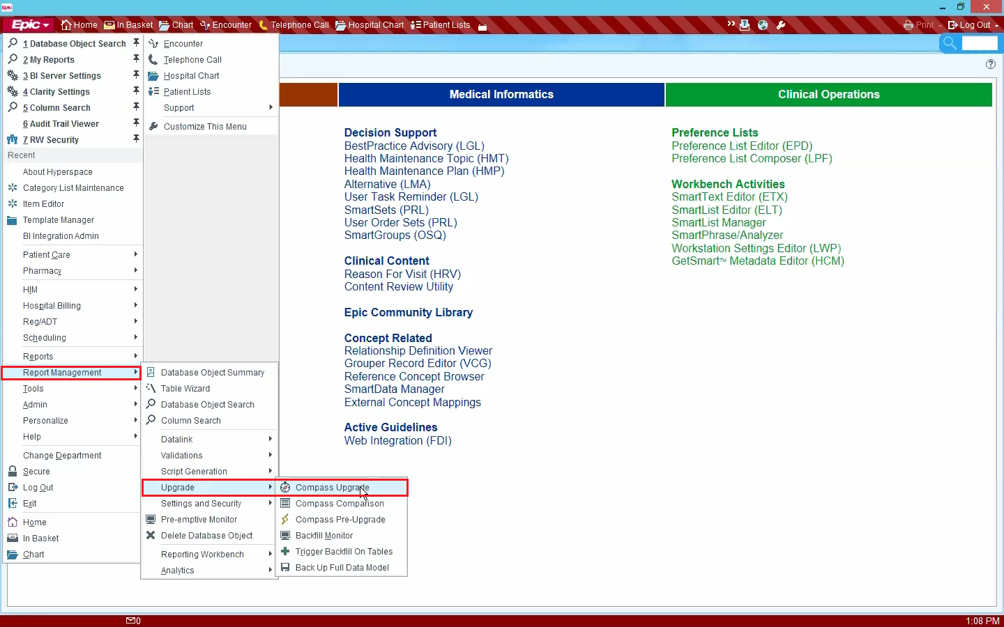This screenshot has height=627, width=1004.
Task: Unpin RW Security pin icon
Action: (x=136, y=139)
